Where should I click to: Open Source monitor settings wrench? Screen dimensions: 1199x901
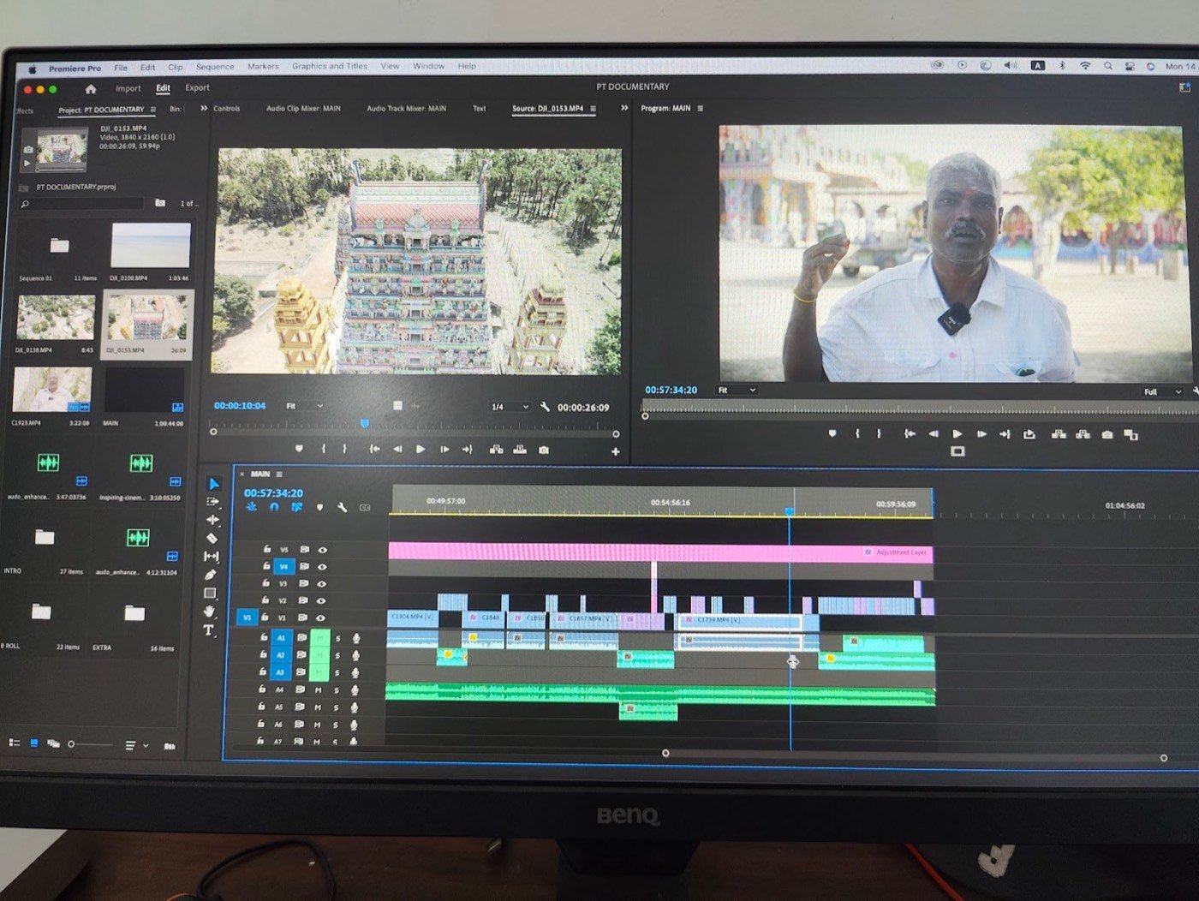point(545,407)
